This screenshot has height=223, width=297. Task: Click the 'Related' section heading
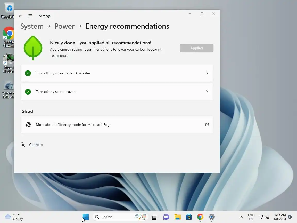point(27,111)
